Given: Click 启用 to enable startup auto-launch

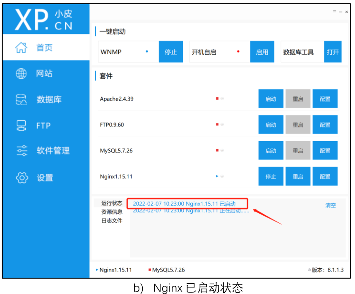Looking at the screenshot, I should (x=262, y=51).
